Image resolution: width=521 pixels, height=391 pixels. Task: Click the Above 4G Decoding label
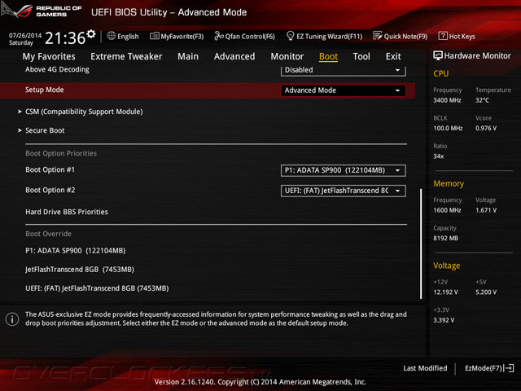tap(57, 69)
